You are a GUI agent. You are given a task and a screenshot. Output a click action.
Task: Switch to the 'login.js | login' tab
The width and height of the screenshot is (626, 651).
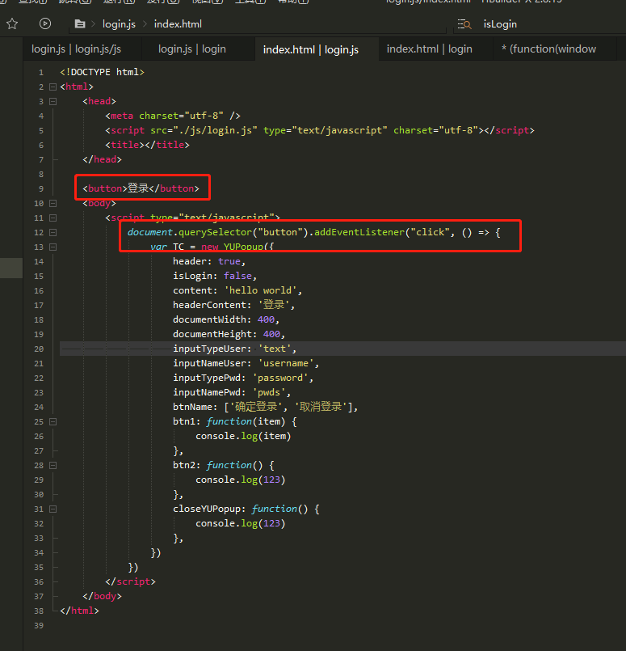click(x=192, y=49)
